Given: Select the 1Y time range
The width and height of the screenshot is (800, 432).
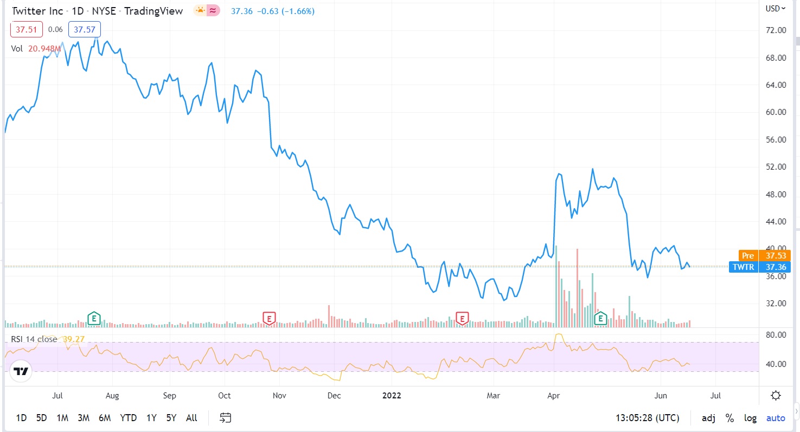Looking at the screenshot, I should [x=151, y=418].
